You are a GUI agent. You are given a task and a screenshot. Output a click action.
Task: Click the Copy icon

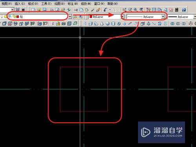click(x=81, y=10)
